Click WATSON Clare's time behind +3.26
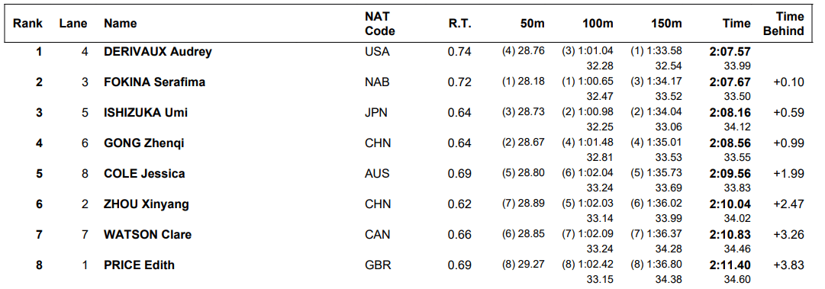The height and width of the screenshot is (289, 825). pyautogui.click(x=788, y=234)
